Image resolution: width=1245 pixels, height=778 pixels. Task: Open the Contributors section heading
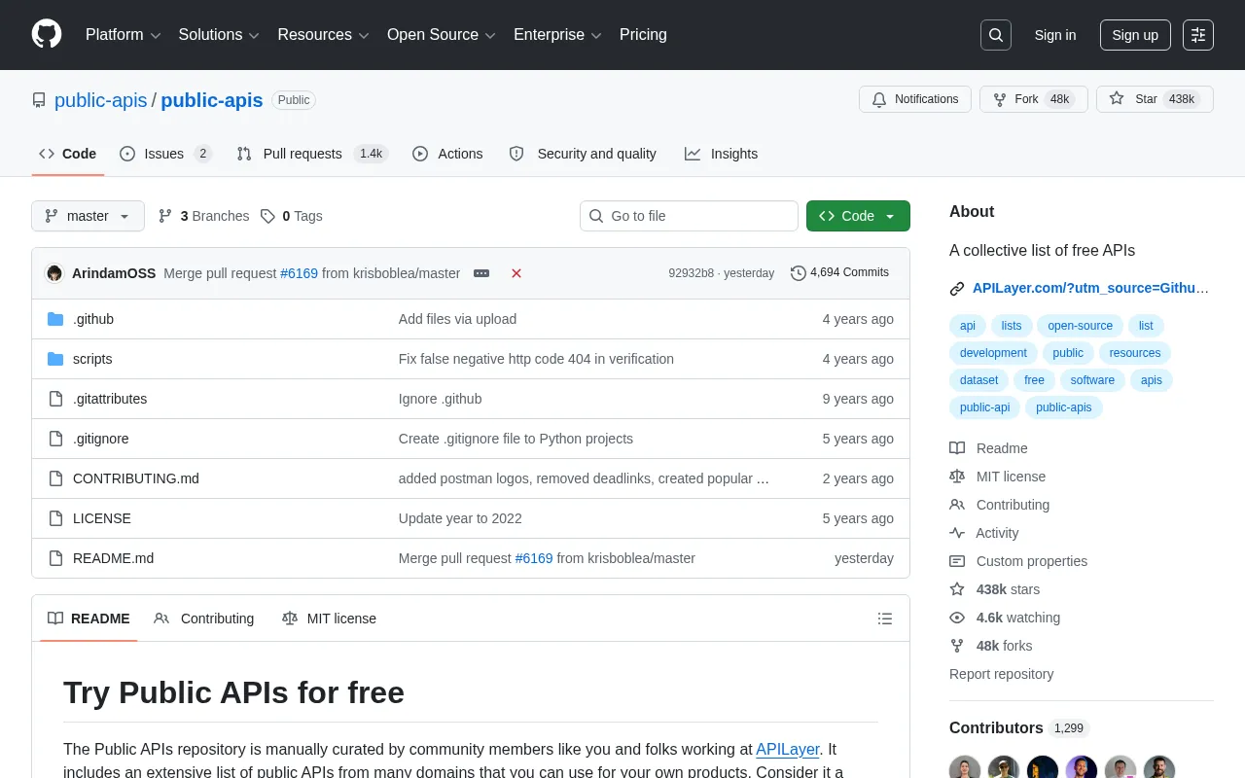coord(996,727)
